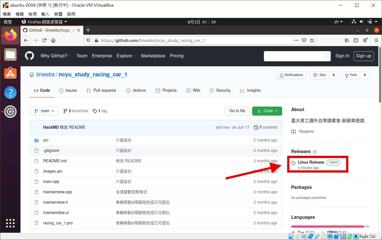Viewport: 382px width, 240px height.
Task: Toggle Notifications for this repository
Action: pos(291,75)
